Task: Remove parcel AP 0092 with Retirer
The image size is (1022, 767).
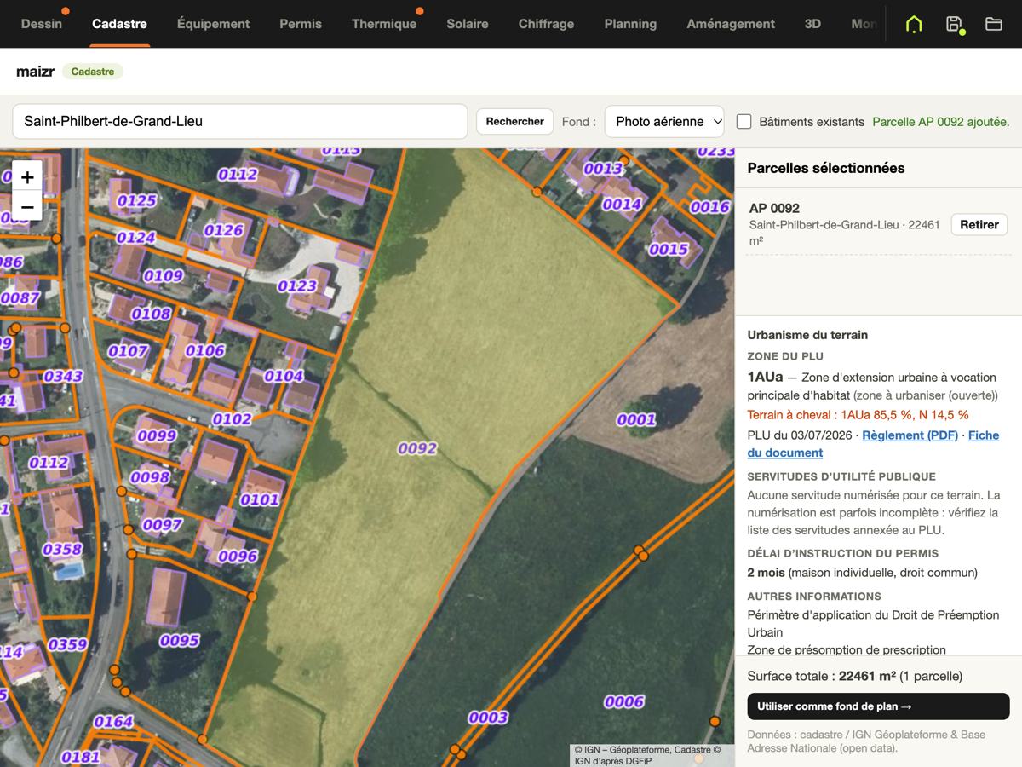Action: click(979, 225)
